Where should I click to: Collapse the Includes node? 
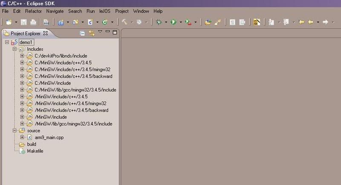[14, 49]
